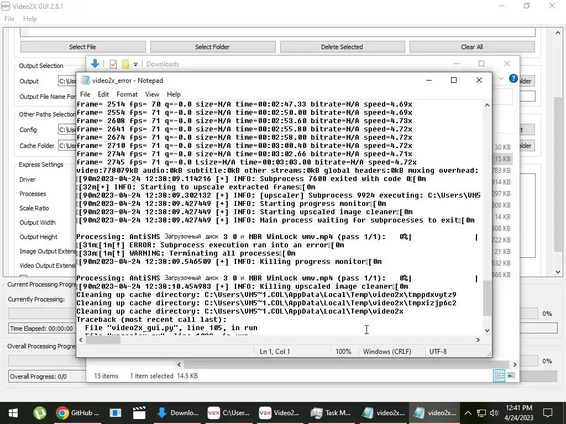Show hidden system tray icons
Screen dimensions: 566x424
[468, 413]
